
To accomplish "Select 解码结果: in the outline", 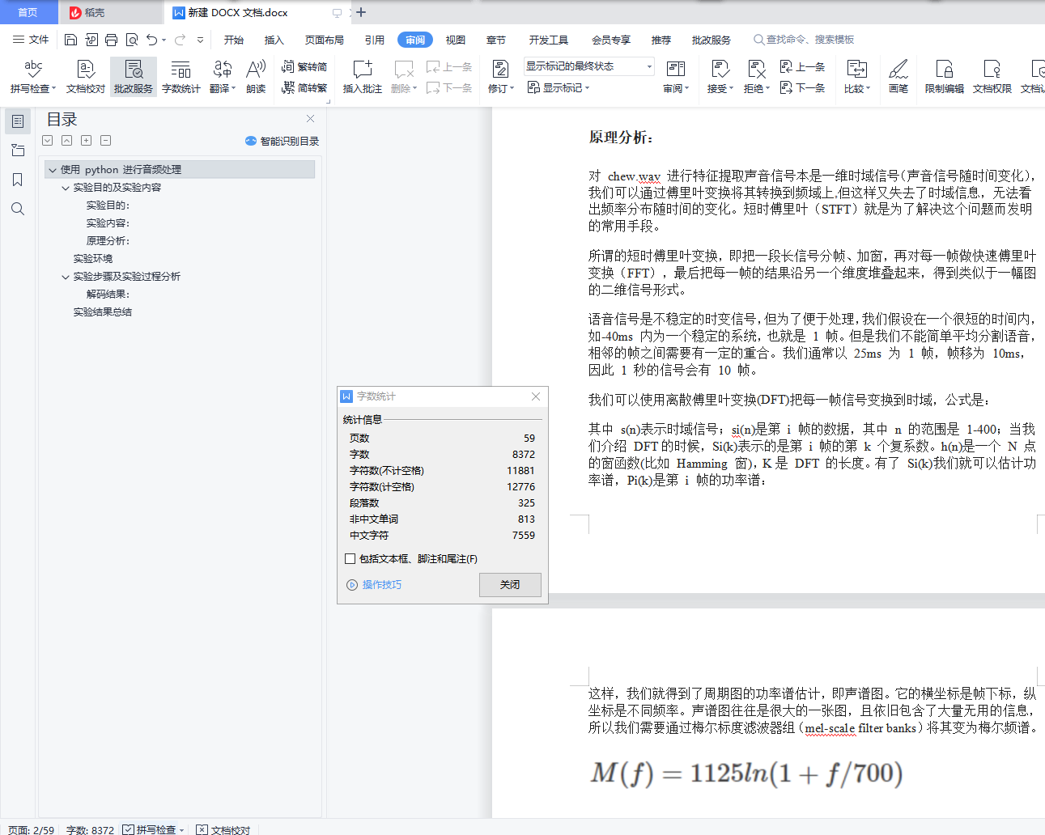I will click(108, 295).
